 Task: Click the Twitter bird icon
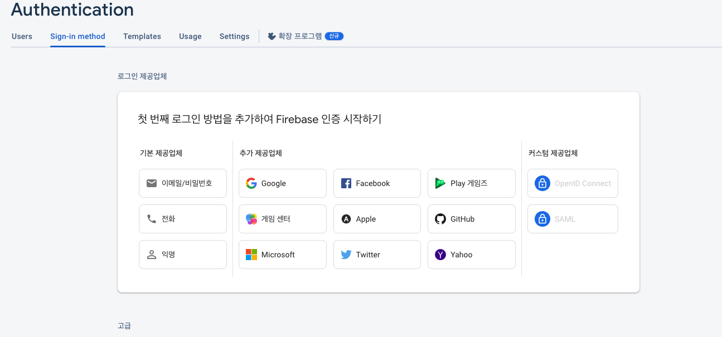[x=346, y=255]
